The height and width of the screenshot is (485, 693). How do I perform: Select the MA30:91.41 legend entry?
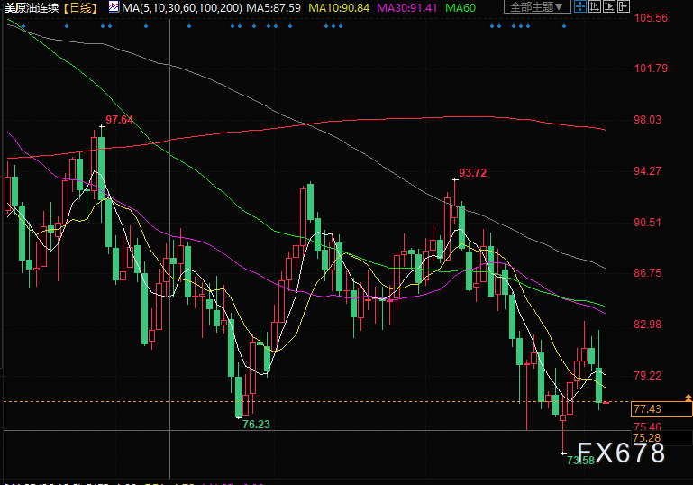click(x=407, y=7)
